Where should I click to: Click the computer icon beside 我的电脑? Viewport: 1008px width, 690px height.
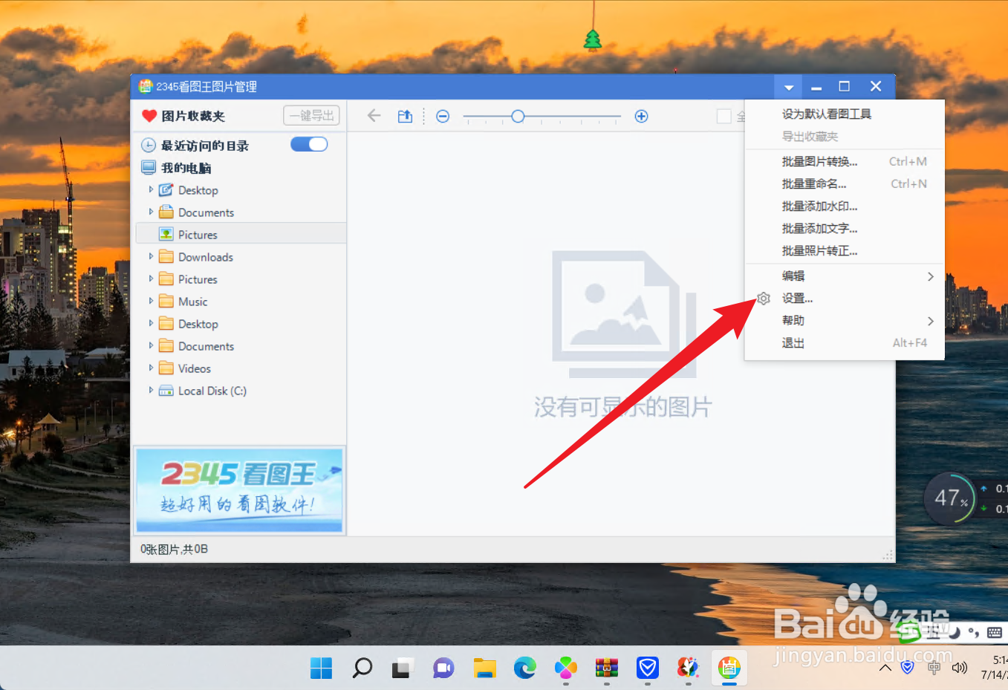[149, 168]
